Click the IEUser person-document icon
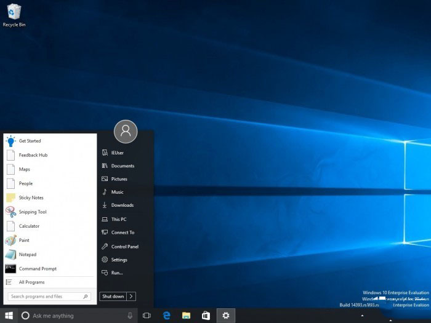Image resolution: width=431 pixels, height=323 pixels. point(105,153)
